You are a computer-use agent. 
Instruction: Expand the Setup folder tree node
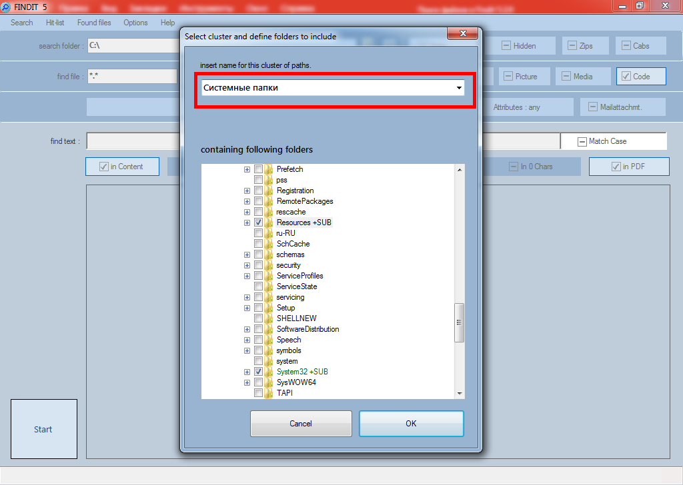tap(247, 308)
